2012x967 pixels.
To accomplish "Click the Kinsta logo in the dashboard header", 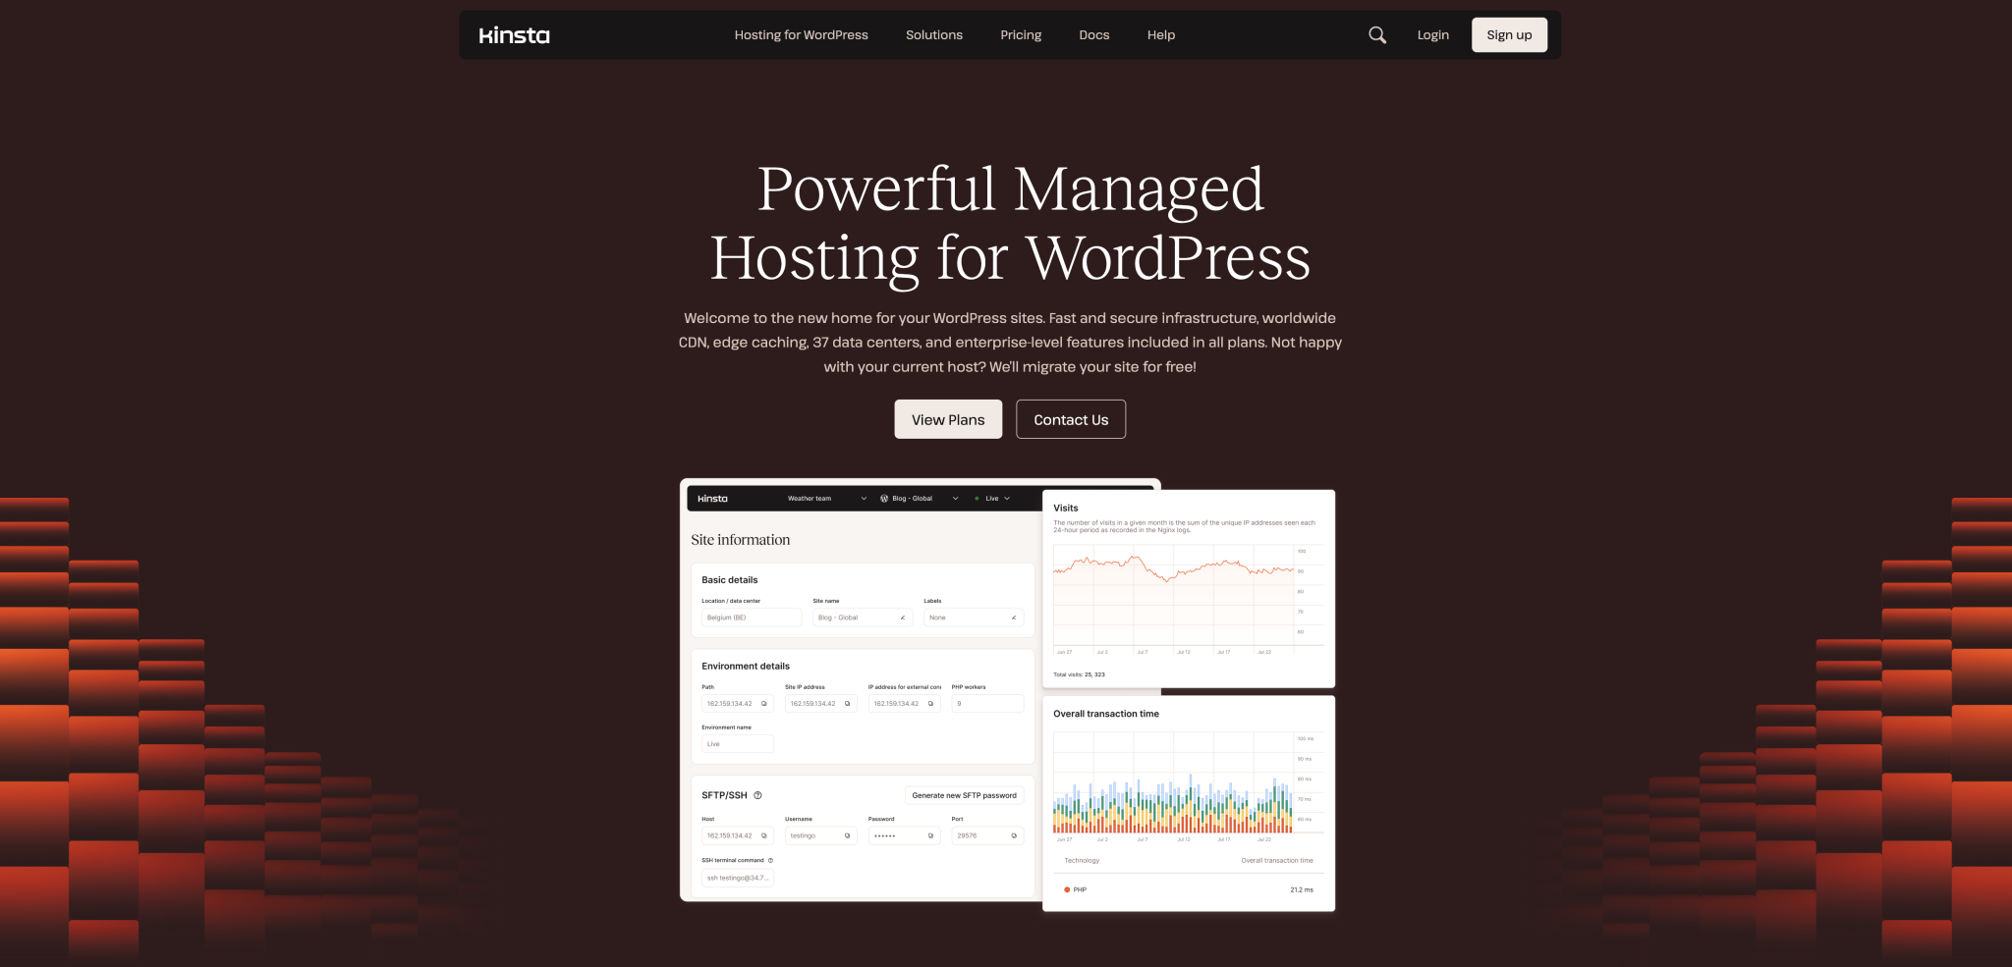I will tap(711, 499).
